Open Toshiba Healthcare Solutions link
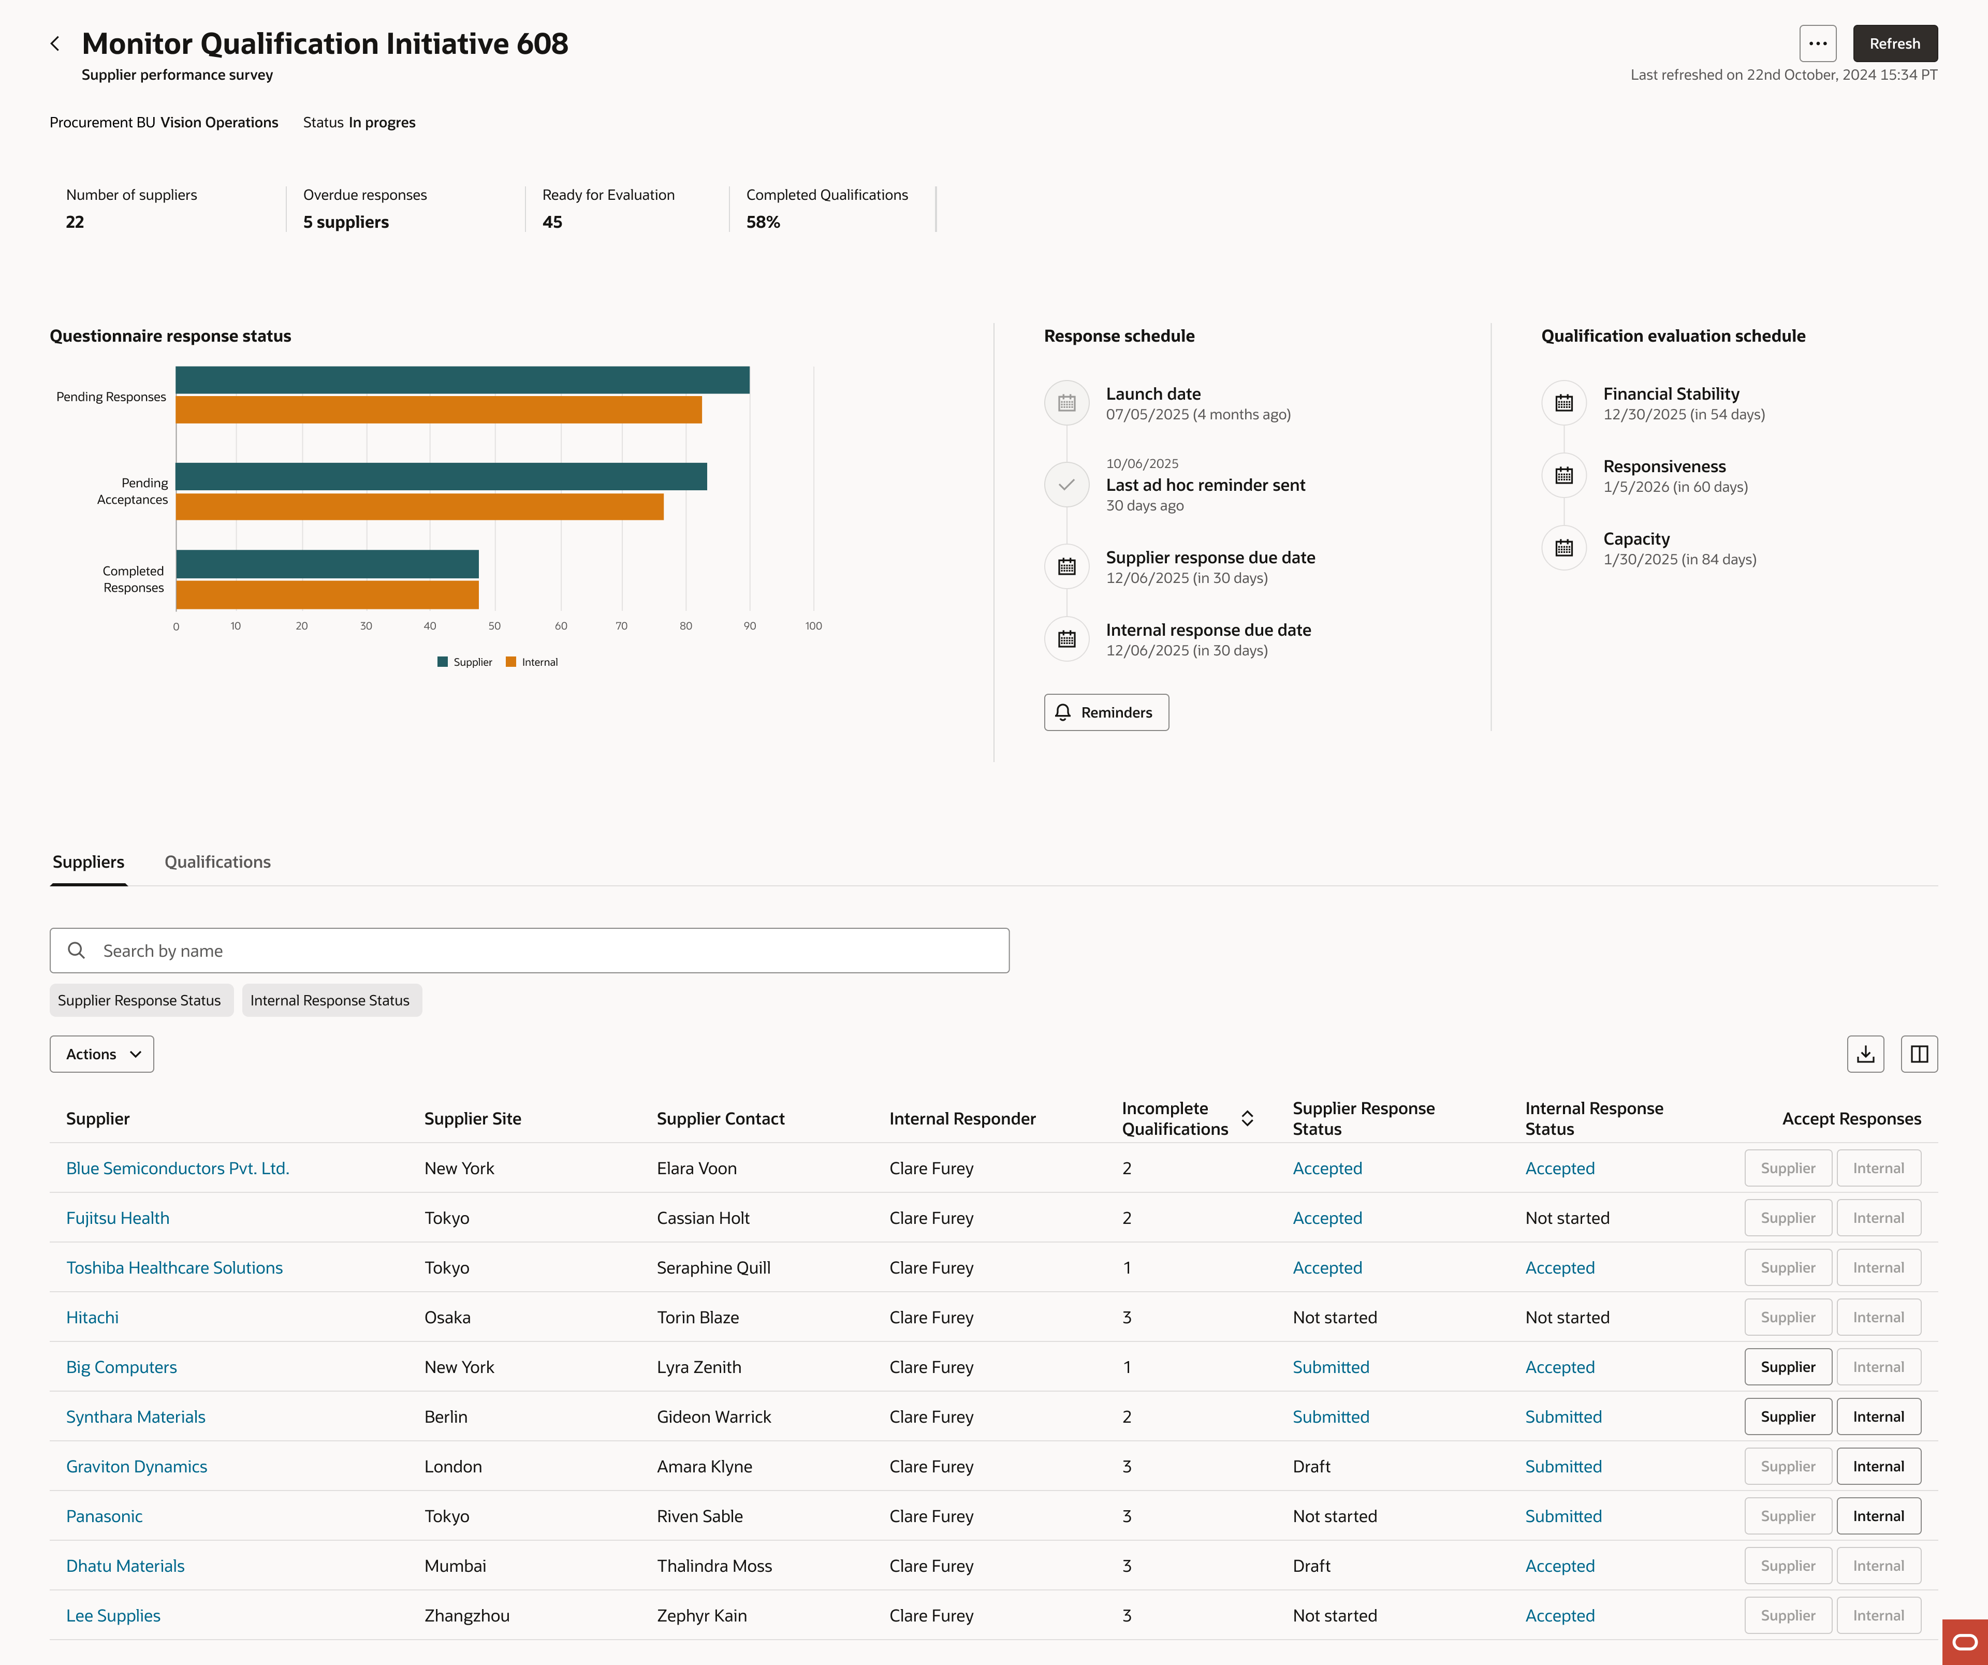This screenshot has height=1665, width=1988. 174,1267
